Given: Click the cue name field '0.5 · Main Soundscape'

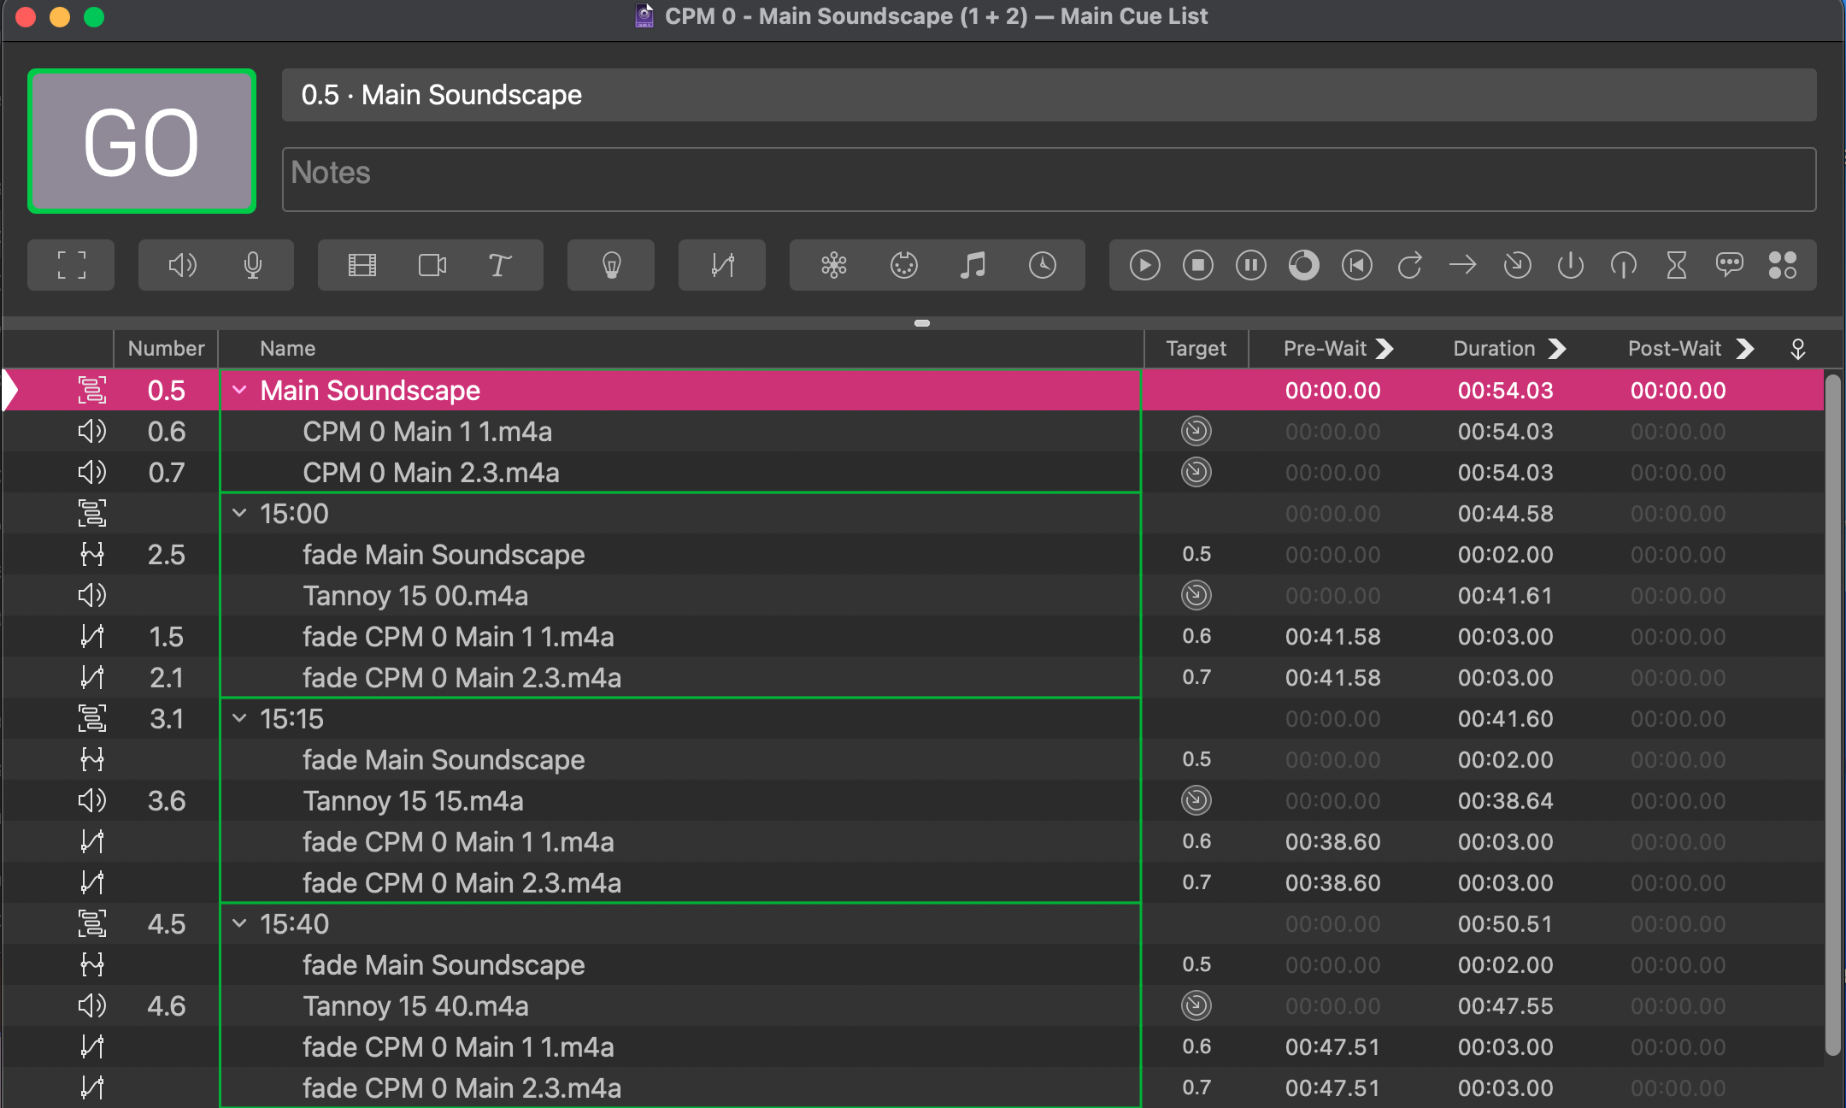Looking at the screenshot, I should point(1049,95).
